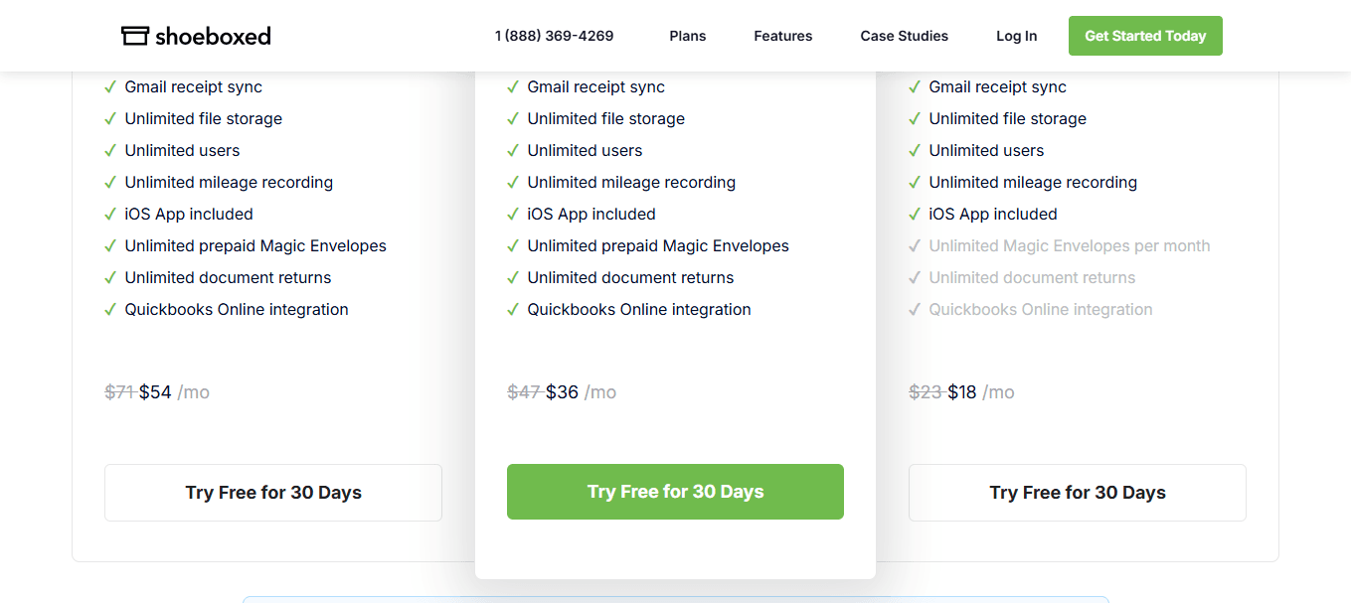Try the $18/mo plan free for 30 days
1351x603 pixels.
click(1077, 493)
